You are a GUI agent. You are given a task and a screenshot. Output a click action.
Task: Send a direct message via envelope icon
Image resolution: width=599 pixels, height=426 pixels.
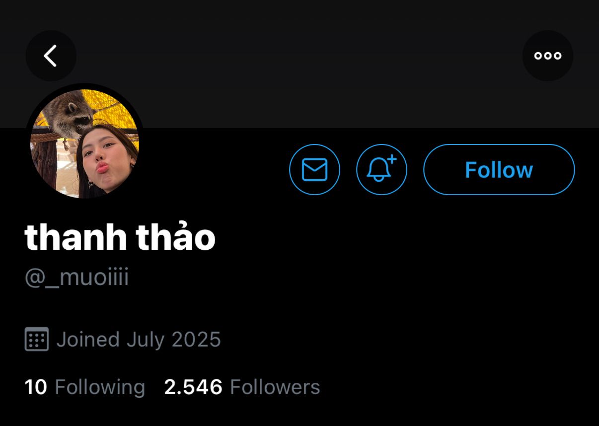(x=314, y=169)
